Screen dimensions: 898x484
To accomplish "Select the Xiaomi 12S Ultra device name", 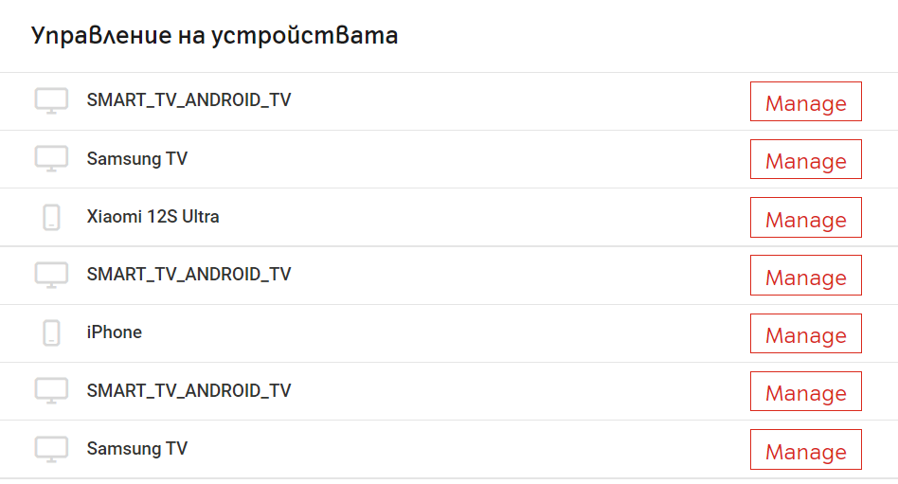I will tap(153, 217).
